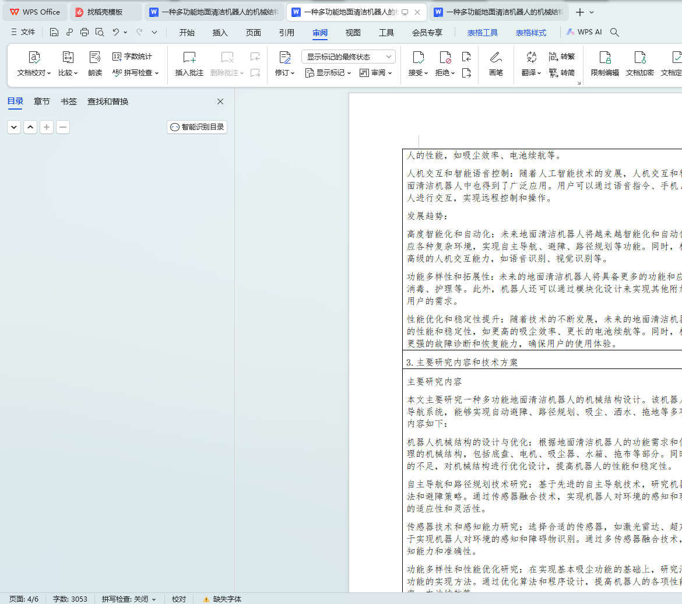682x604 pixels.
Task: Promote heading level plus button
Action: pyautogui.click(x=47, y=127)
